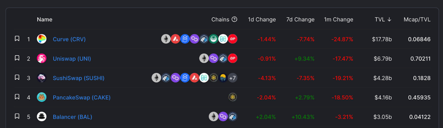Expand the +7 more chains in SushiSwap row

[x=233, y=78]
